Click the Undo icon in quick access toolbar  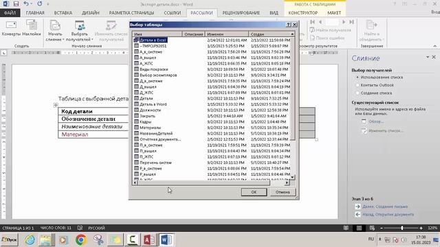(x=26, y=4)
